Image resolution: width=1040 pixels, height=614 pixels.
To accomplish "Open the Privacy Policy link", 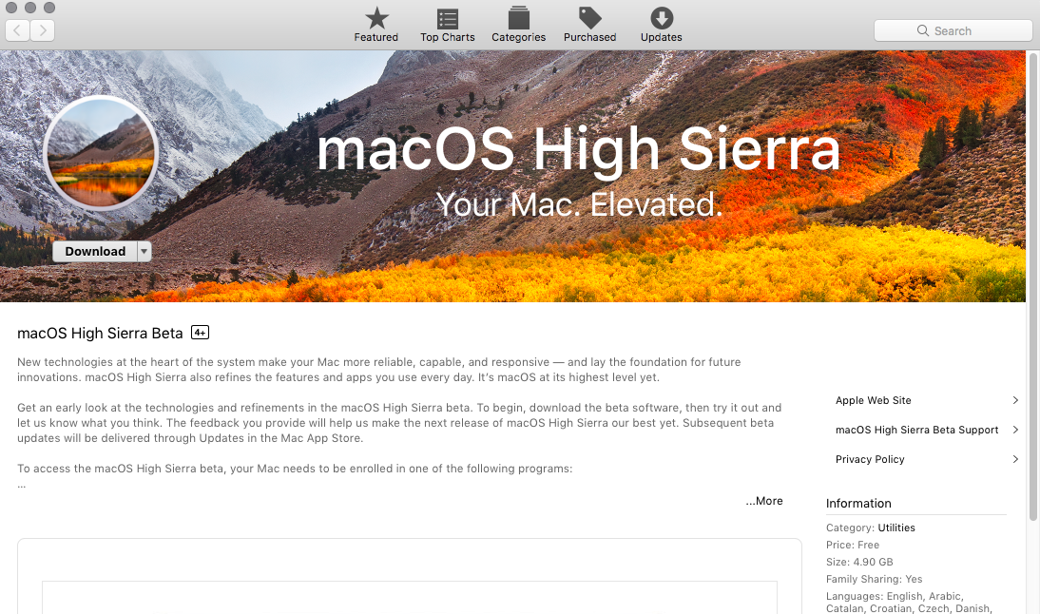I will [870, 459].
